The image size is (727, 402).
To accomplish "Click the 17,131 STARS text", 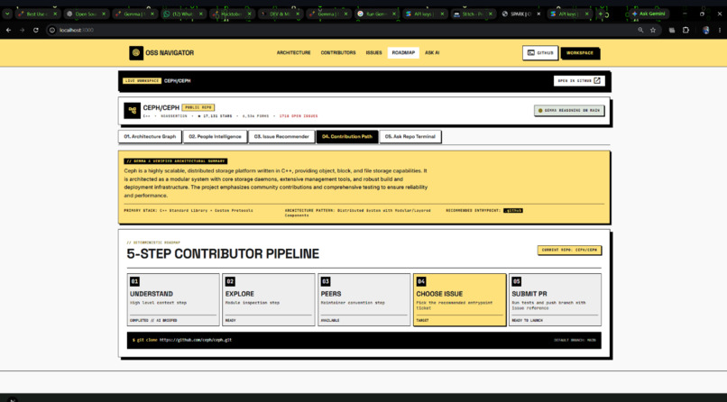I will [216, 116].
